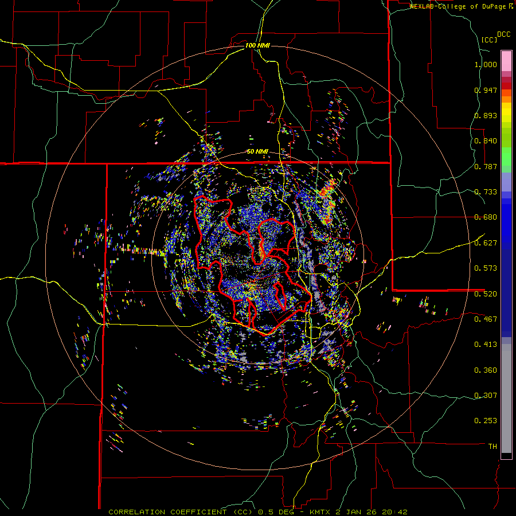Click the 50 NMI range ring label
This screenshot has height=516, width=516.
click(257, 152)
